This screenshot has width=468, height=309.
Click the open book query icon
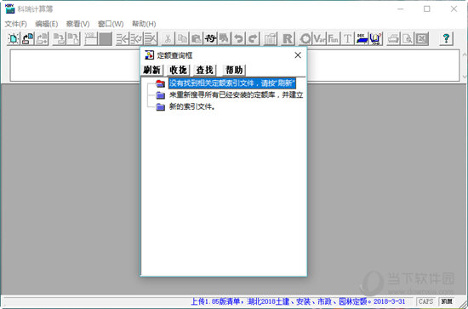pos(375,39)
